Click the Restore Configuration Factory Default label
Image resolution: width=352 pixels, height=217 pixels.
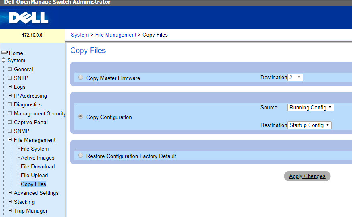click(131, 156)
